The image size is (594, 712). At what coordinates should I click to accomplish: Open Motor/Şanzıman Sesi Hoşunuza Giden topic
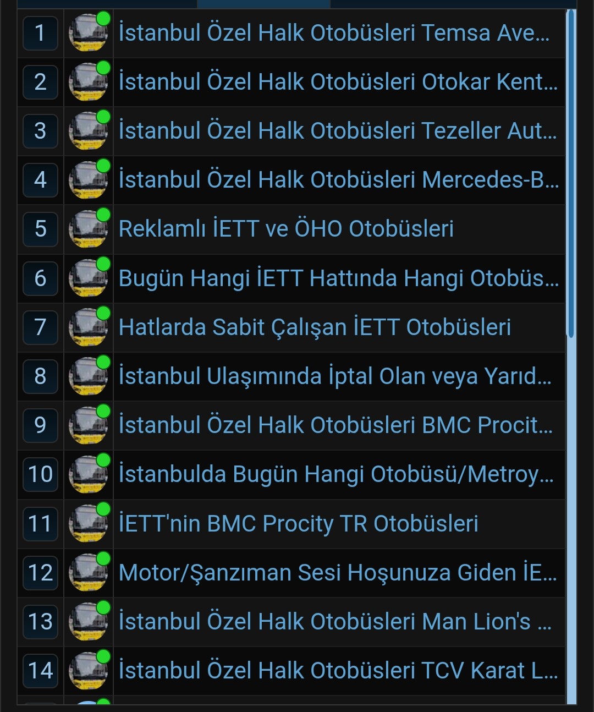(x=338, y=573)
